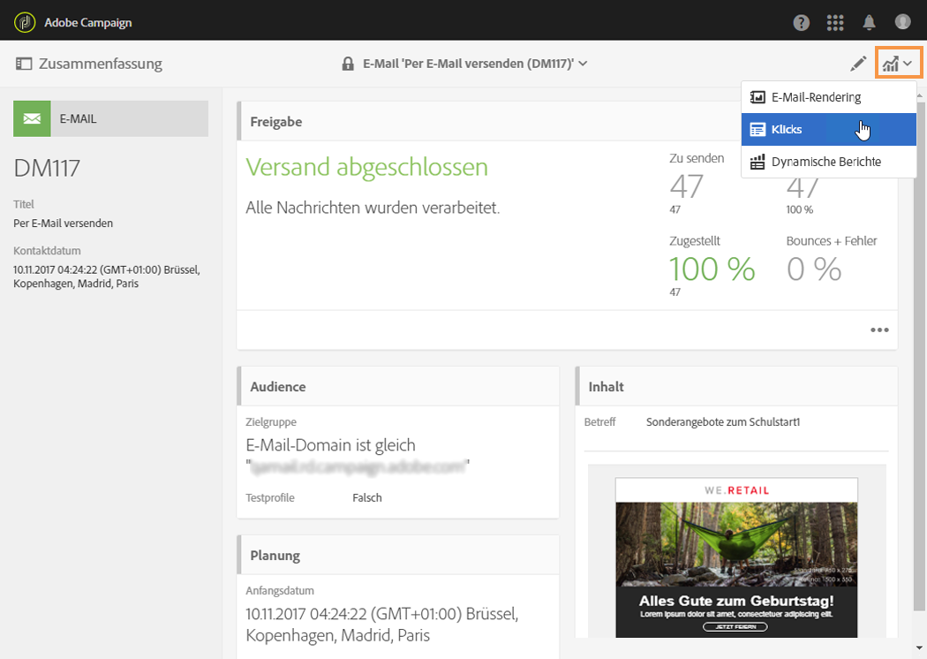Click the page vertical scrollbar
927x659 pixels.
pyautogui.click(x=919, y=355)
